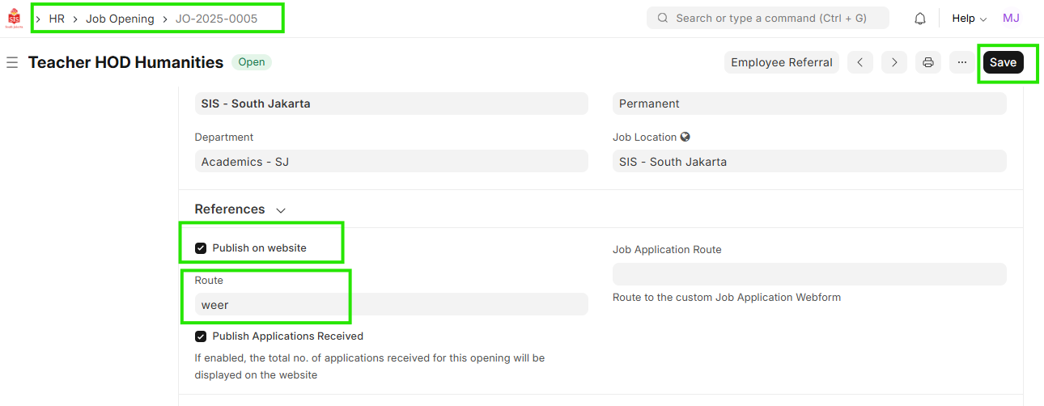Screen dimensions: 1044x406
Task: Navigate to HR breadcrumb
Action: point(57,19)
